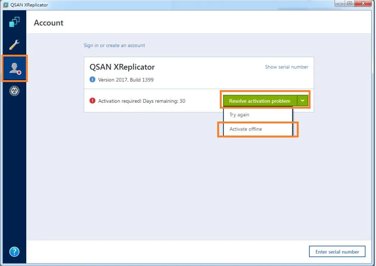This screenshot has height=266, width=376.
Task: Open the Help question mark icon
Action: [14, 252]
